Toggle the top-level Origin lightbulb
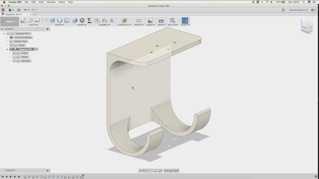The width and height of the screenshot is (319, 179). click(x=11, y=45)
